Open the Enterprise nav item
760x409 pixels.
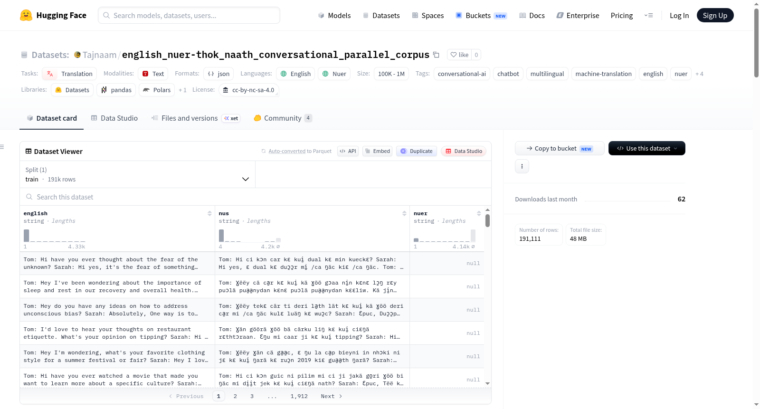[578, 15]
